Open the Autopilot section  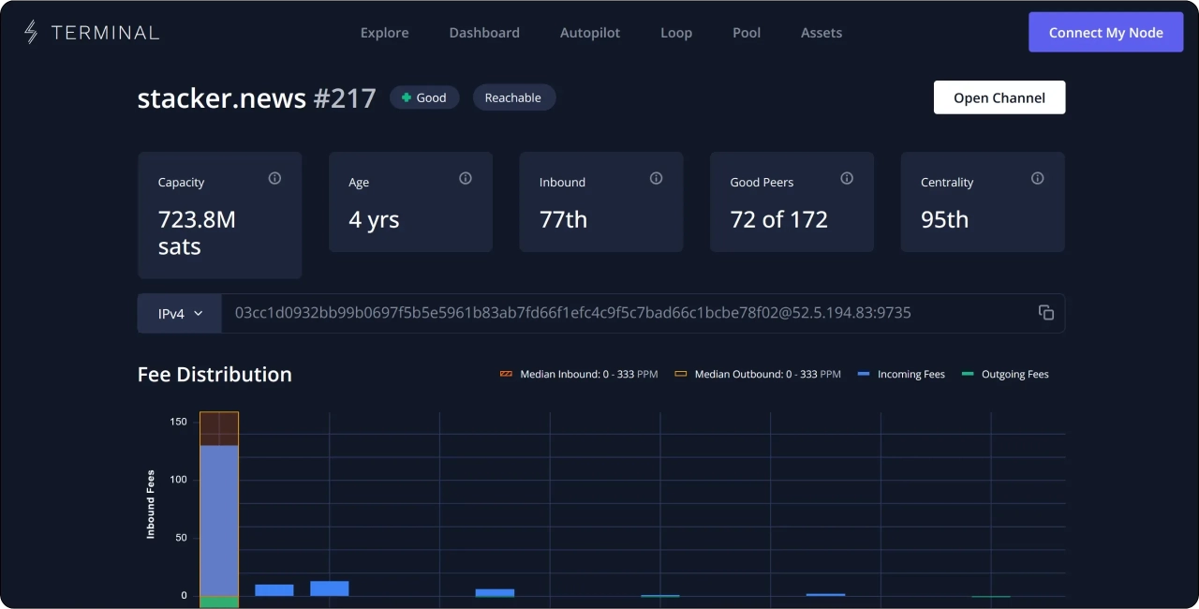pos(590,33)
